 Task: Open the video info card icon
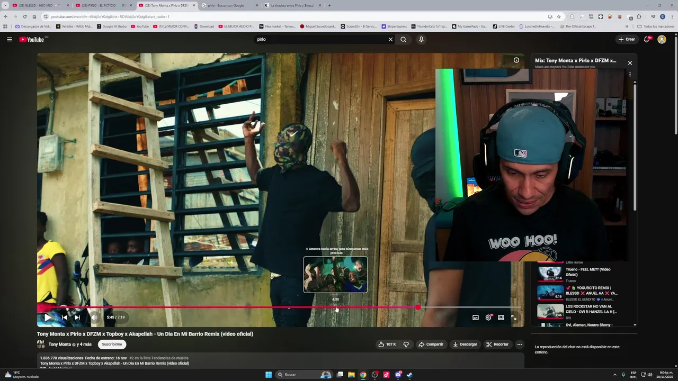(516, 60)
